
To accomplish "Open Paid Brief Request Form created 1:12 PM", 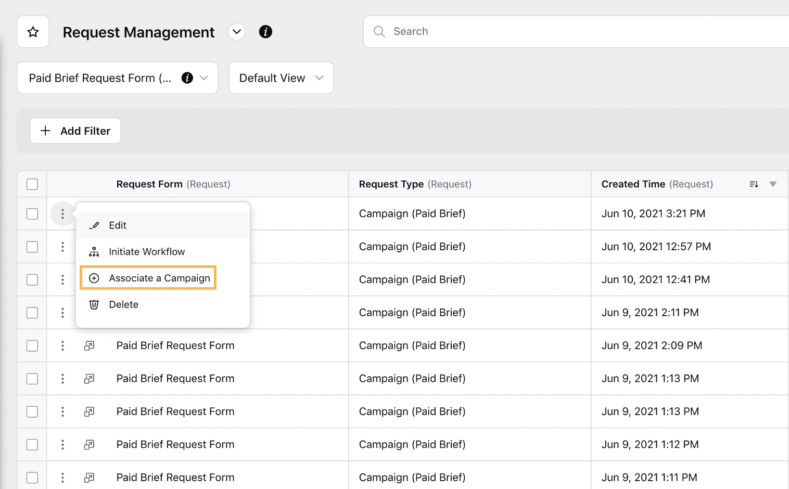I will pyautogui.click(x=175, y=445).
